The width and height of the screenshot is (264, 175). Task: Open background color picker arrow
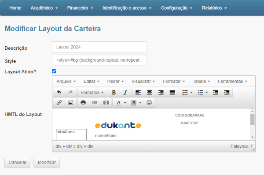(x=140, y=103)
